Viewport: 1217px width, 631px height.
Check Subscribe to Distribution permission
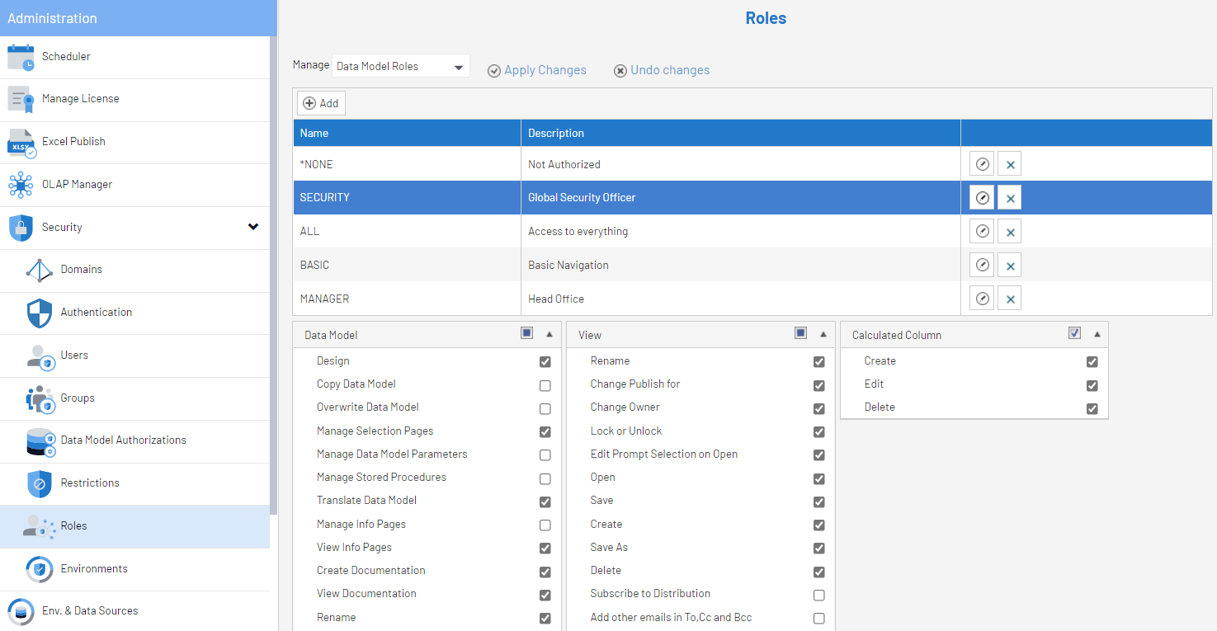[818, 595]
